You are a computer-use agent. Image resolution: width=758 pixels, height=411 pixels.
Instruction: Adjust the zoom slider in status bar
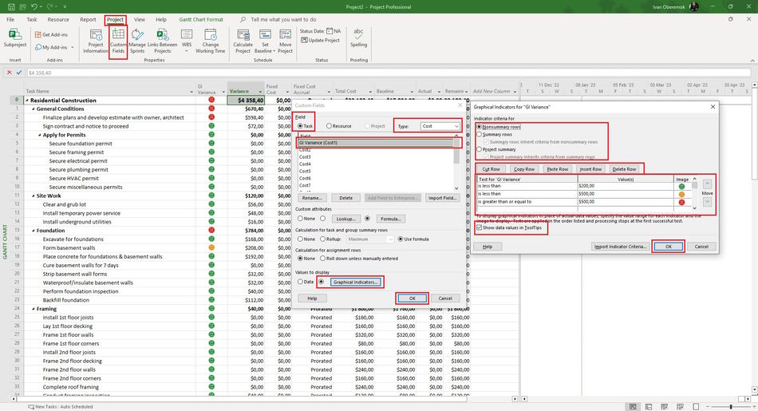730,407
